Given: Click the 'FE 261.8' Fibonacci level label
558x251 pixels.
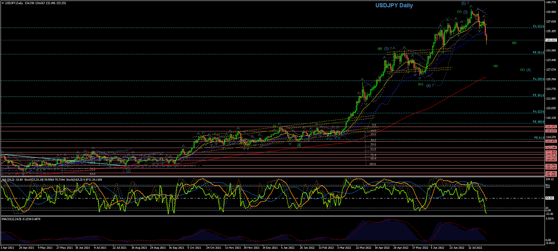Looking at the screenshot, I should 539,53.
